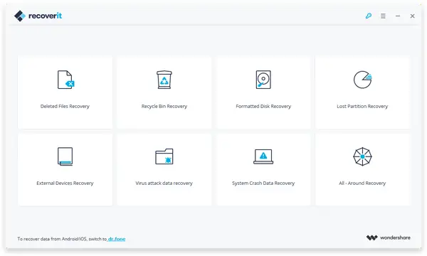Select the System Crash Data Recovery label
The width and height of the screenshot is (427, 256).
[263, 183]
